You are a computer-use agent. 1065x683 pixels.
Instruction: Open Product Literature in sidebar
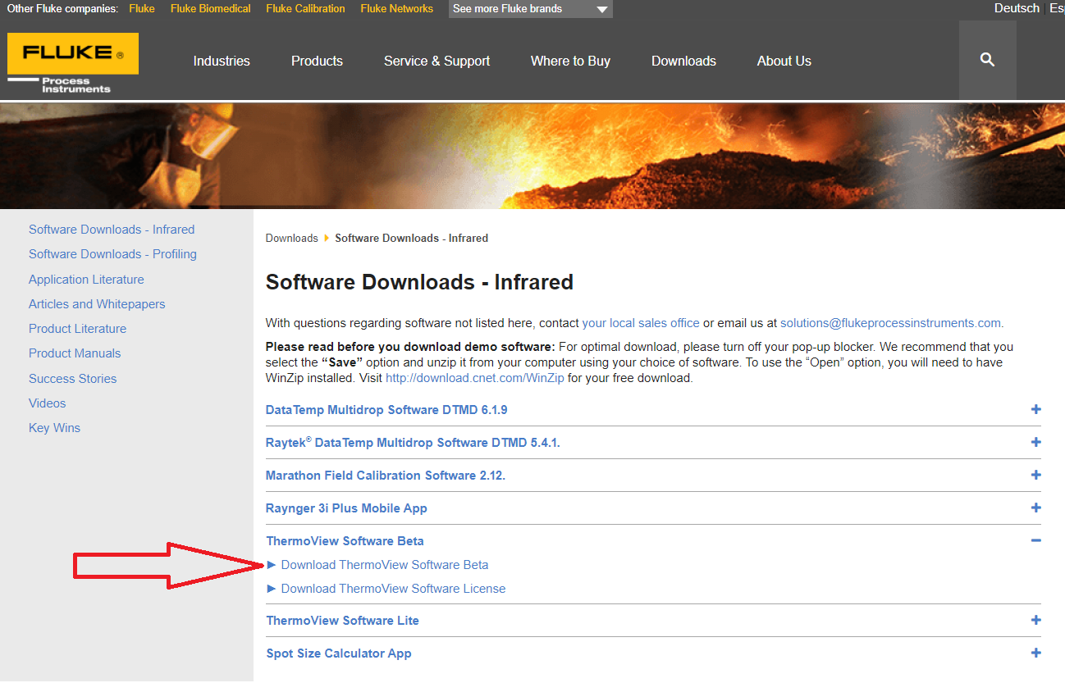click(x=77, y=329)
